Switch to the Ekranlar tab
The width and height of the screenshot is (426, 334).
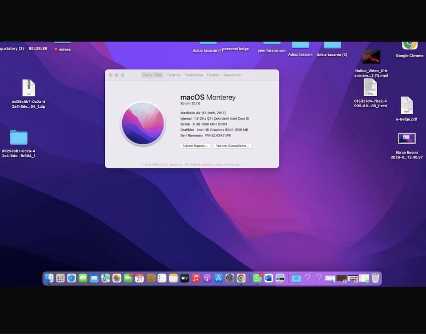[173, 75]
